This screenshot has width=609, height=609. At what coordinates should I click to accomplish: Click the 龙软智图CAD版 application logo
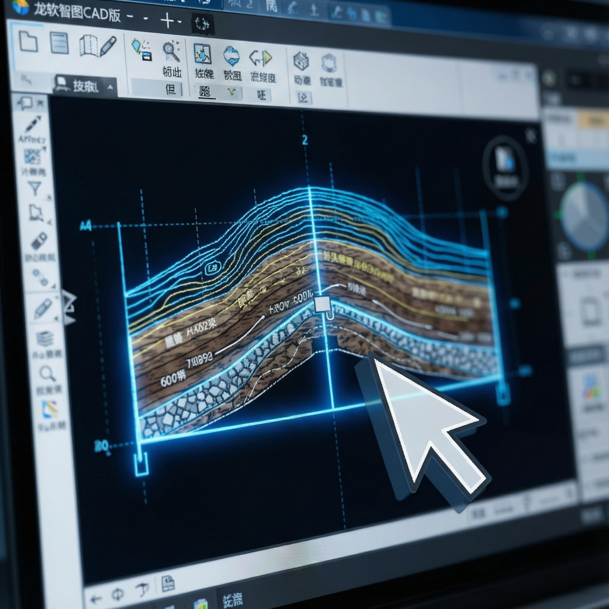[x=20, y=7]
